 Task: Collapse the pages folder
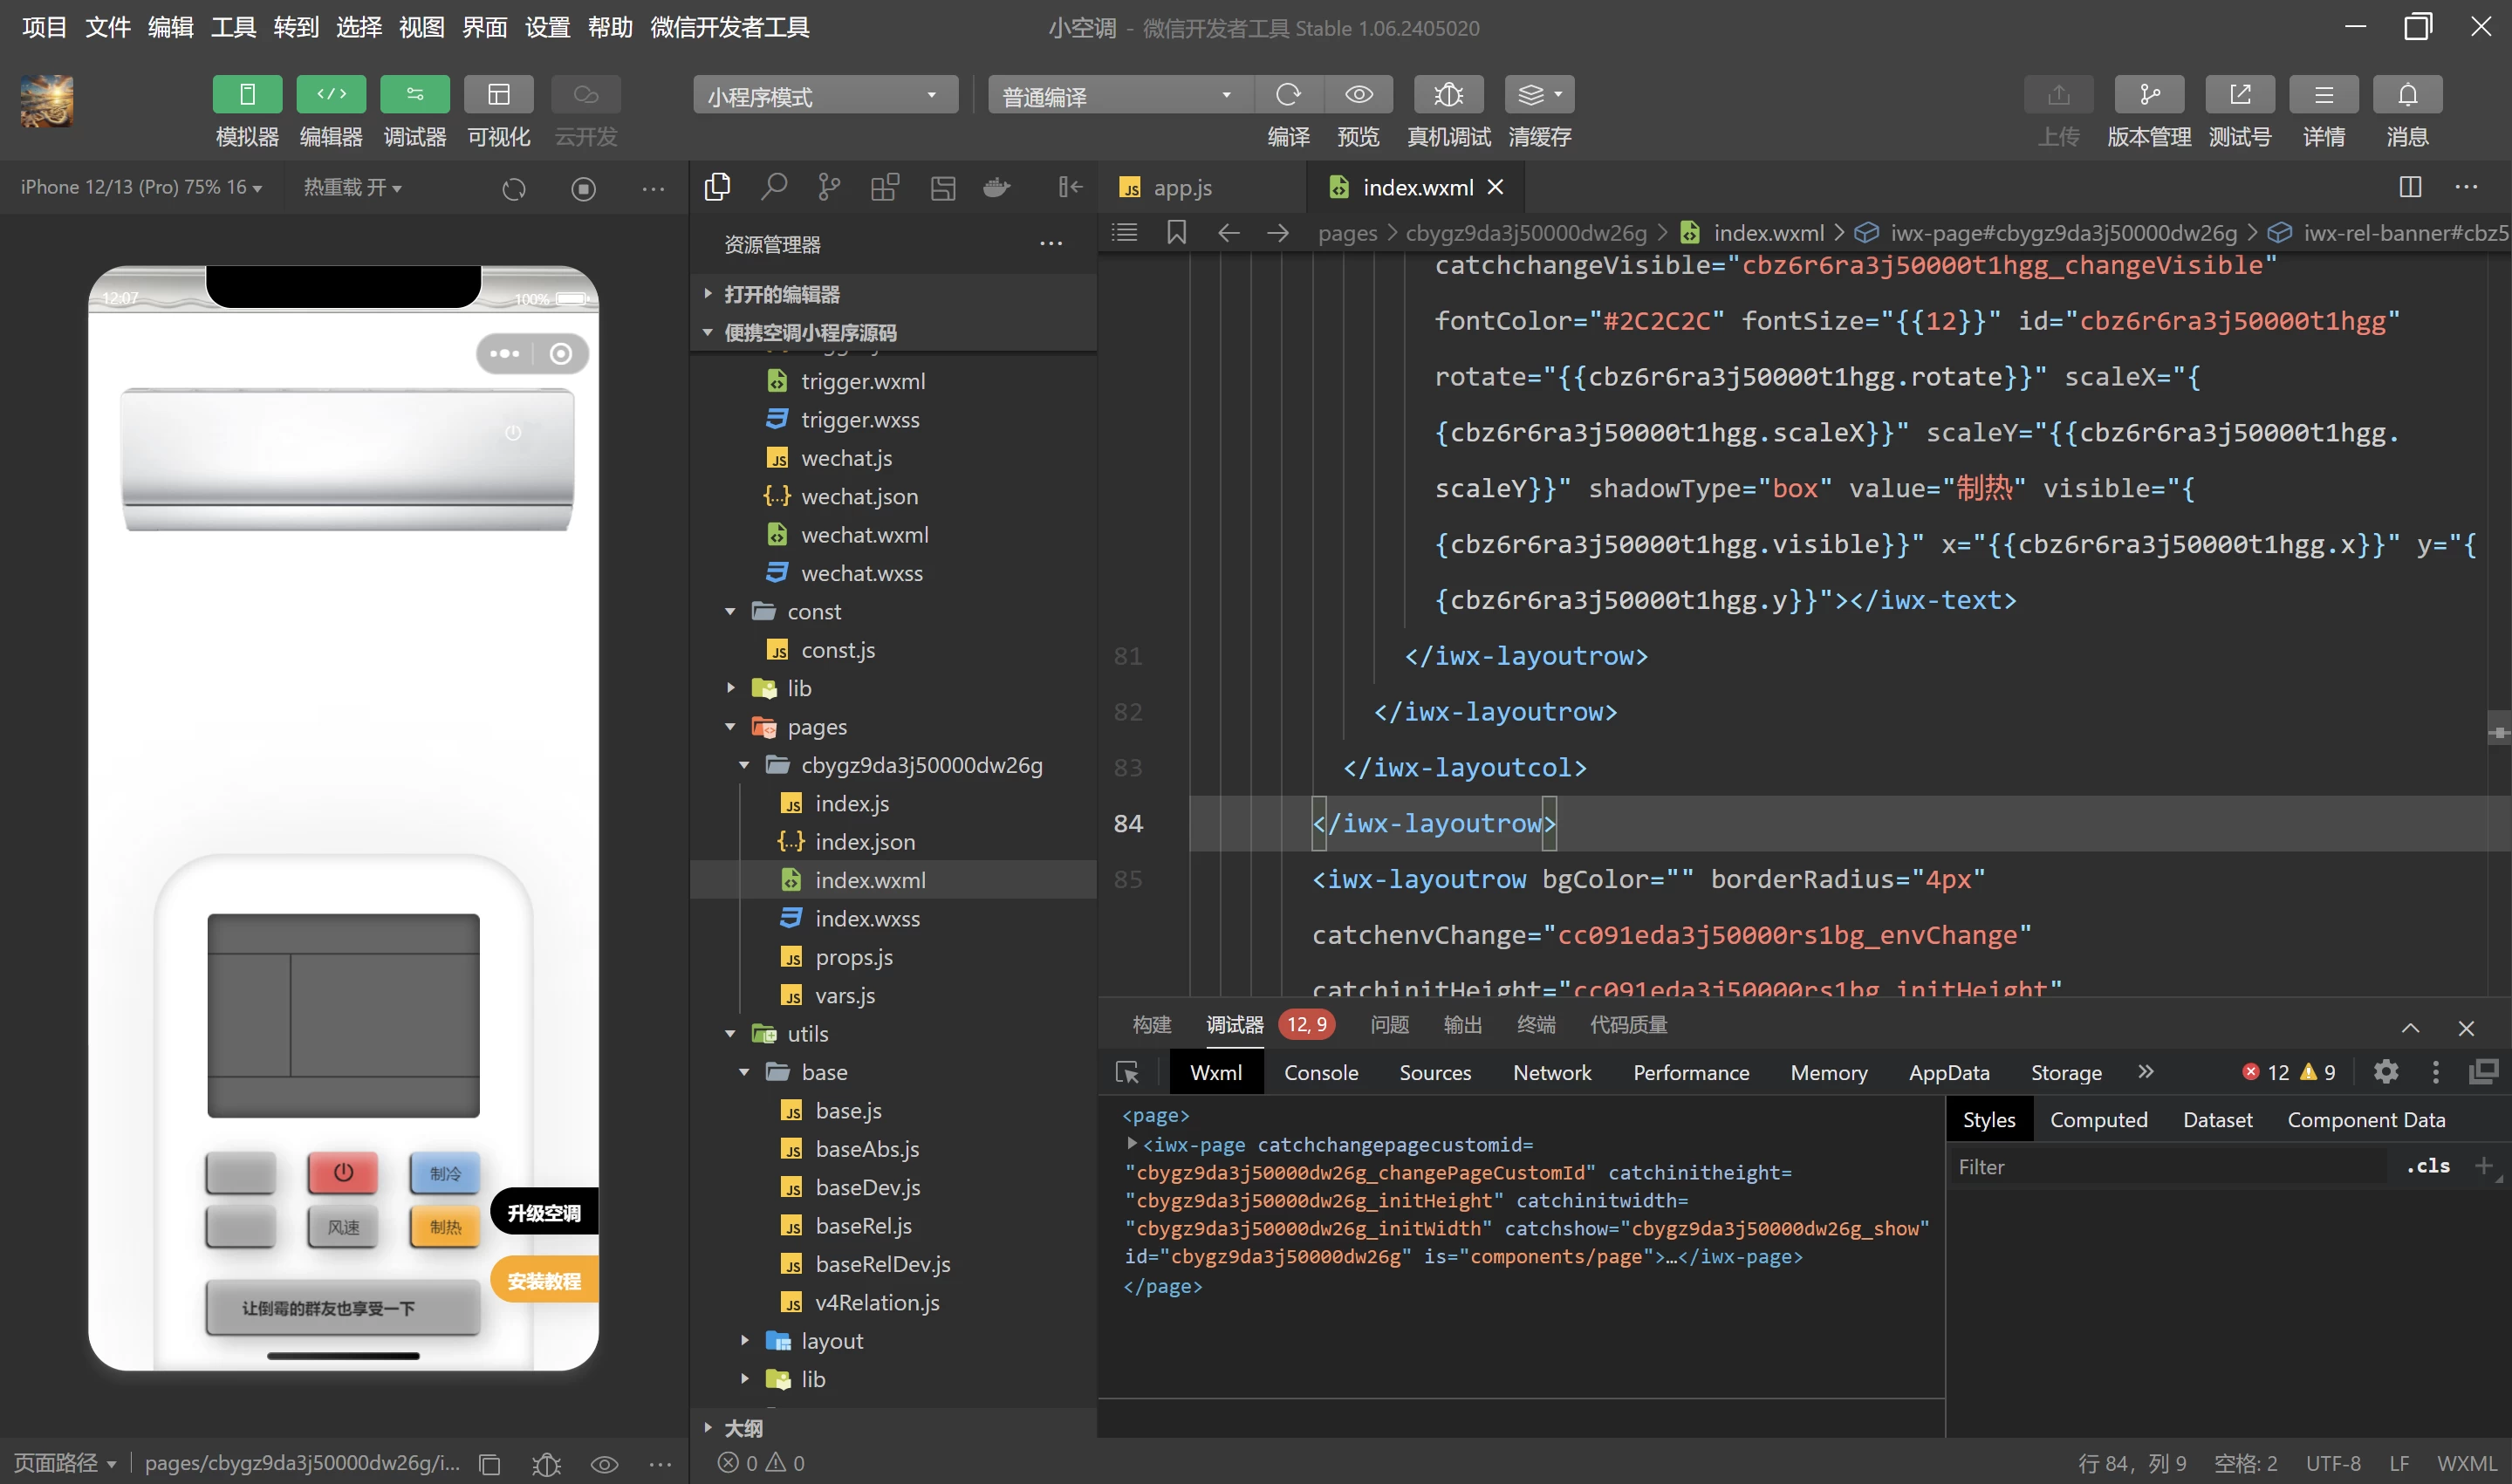coord(731,727)
